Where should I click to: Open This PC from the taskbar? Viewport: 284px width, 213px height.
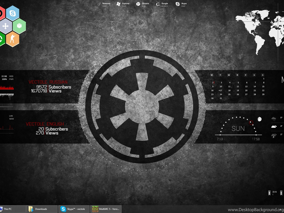coord(13,209)
